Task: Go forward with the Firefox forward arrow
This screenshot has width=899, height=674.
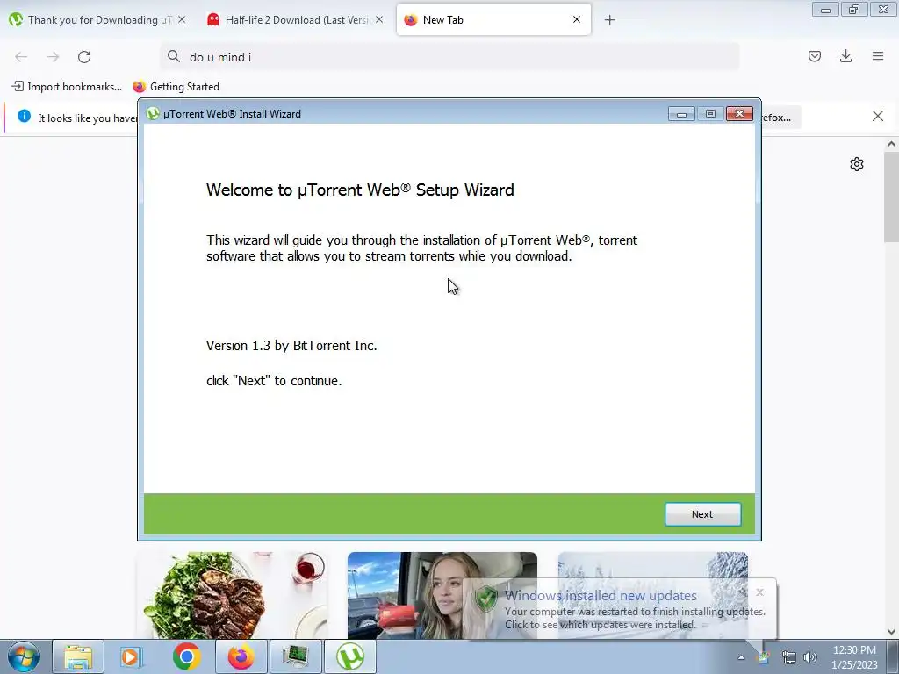Action: click(x=53, y=57)
